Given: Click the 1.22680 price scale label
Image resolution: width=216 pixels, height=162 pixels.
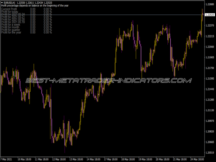Looking at the screenshot, I should [x=209, y=4].
